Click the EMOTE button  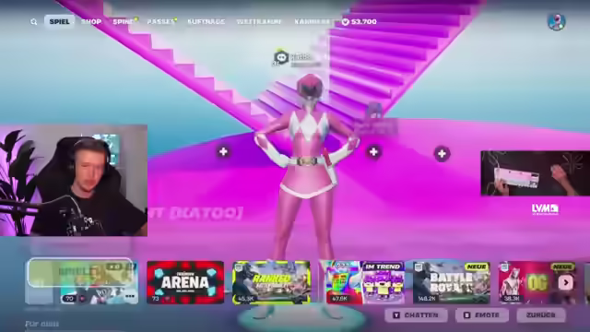(482, 315)
